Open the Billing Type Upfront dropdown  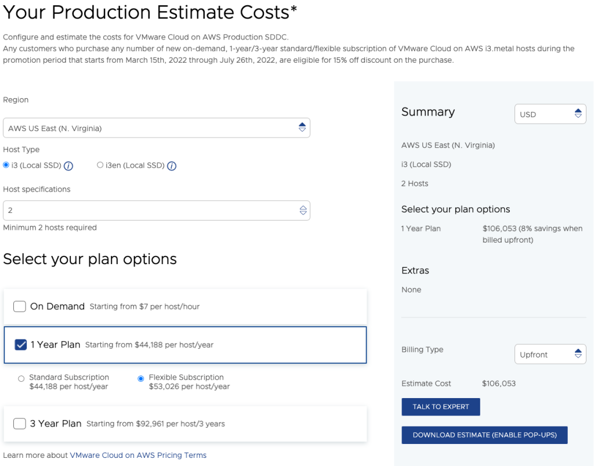click(545, 355)
